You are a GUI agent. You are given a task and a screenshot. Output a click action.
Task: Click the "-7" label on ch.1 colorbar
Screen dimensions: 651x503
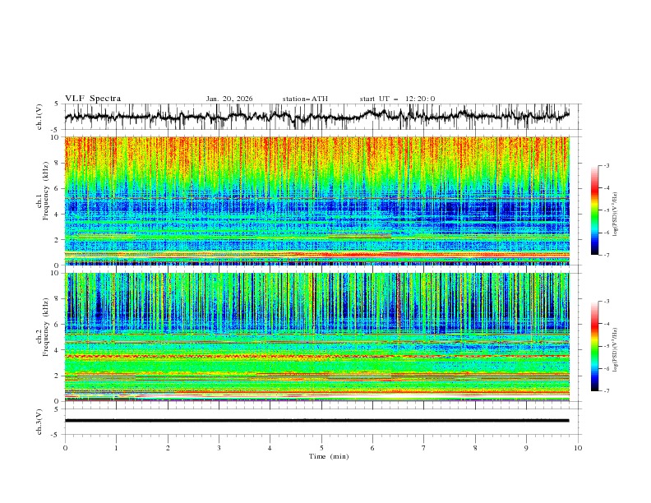(607, 255)
